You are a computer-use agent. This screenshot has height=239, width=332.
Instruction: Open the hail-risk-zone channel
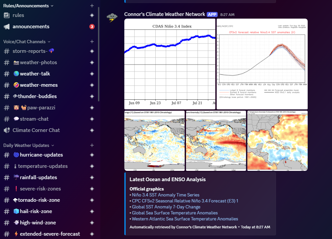pos(48,211)
